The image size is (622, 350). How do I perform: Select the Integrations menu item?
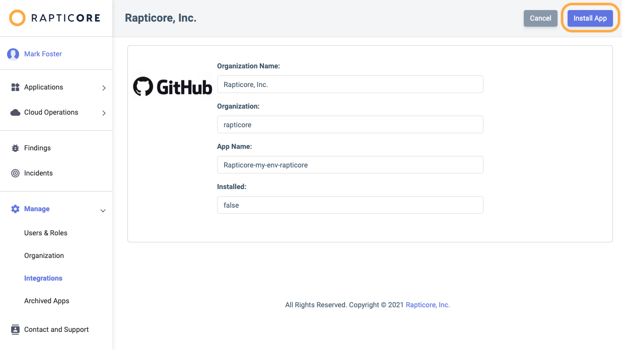43,278
